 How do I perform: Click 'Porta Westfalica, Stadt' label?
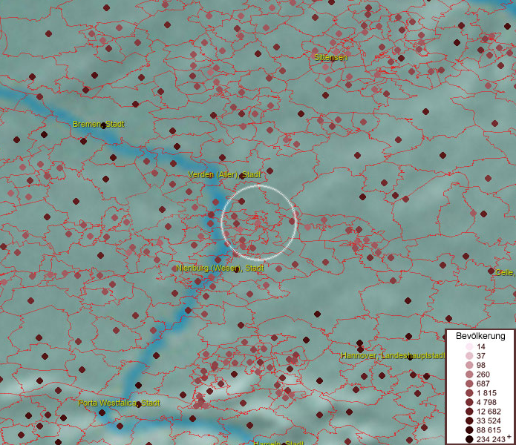coord(119,403)
